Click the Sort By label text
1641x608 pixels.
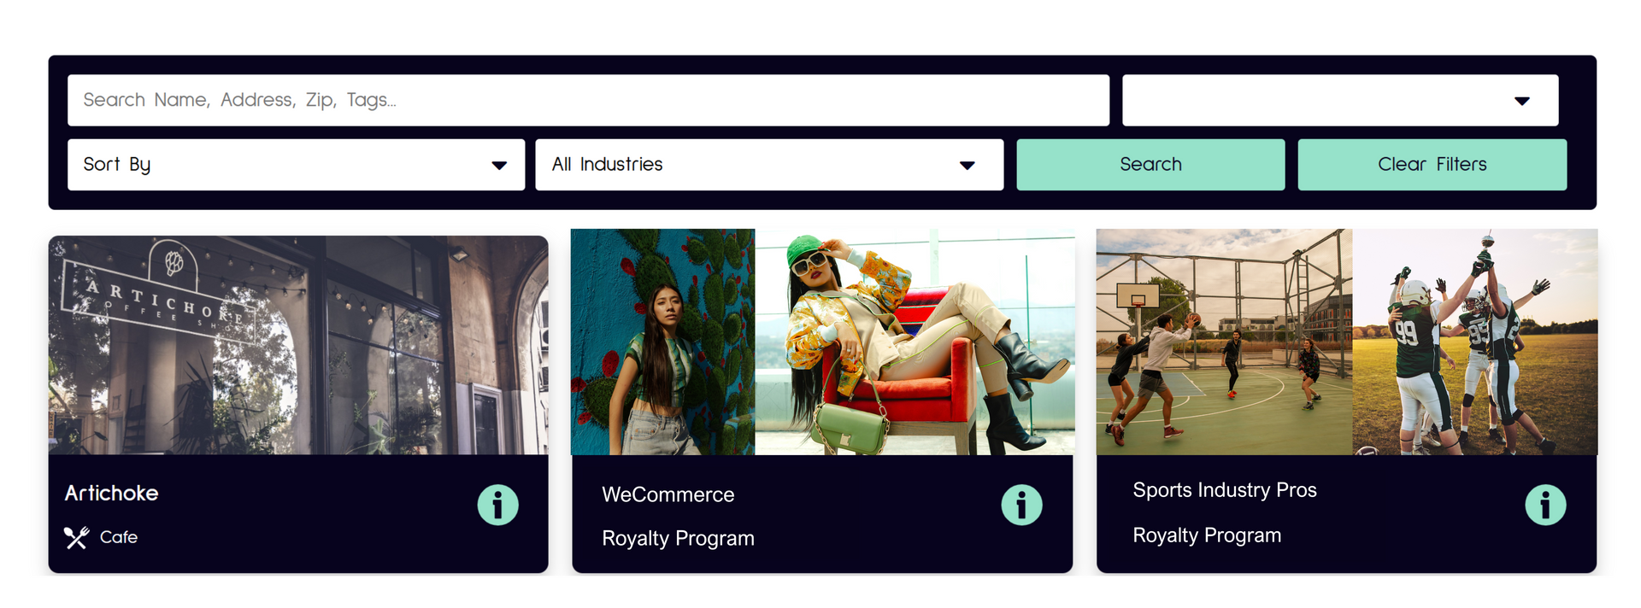pyautogui.click(x=116, y=165)
